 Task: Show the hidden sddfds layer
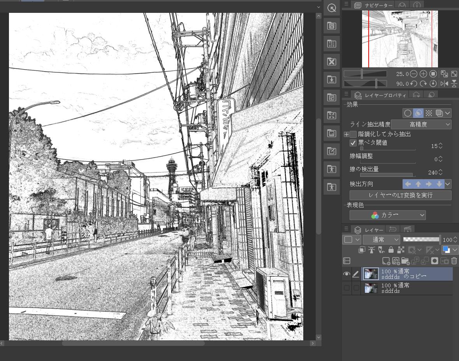click(346, 288)
